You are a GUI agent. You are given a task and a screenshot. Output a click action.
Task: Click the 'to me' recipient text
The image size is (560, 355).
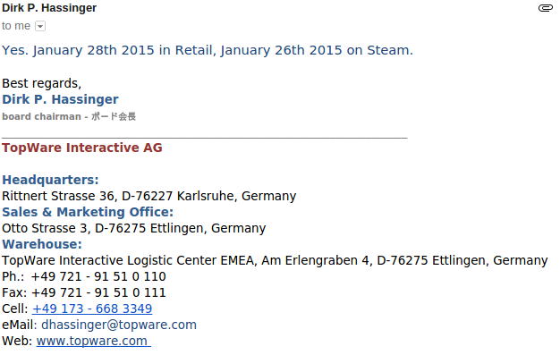pyautogui.click(x=16, y=26)
